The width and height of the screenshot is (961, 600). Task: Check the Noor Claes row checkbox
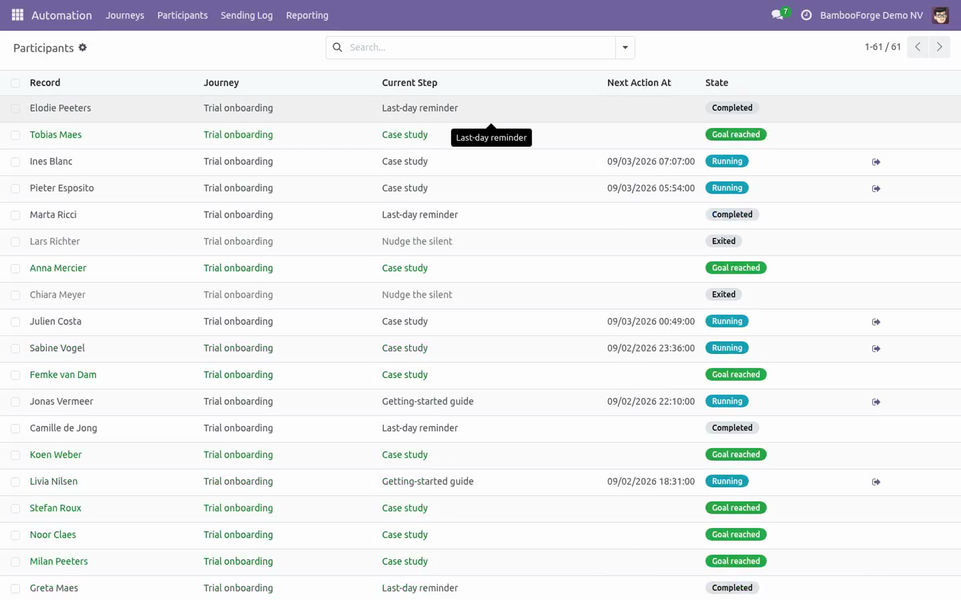[x=16, y=535]
